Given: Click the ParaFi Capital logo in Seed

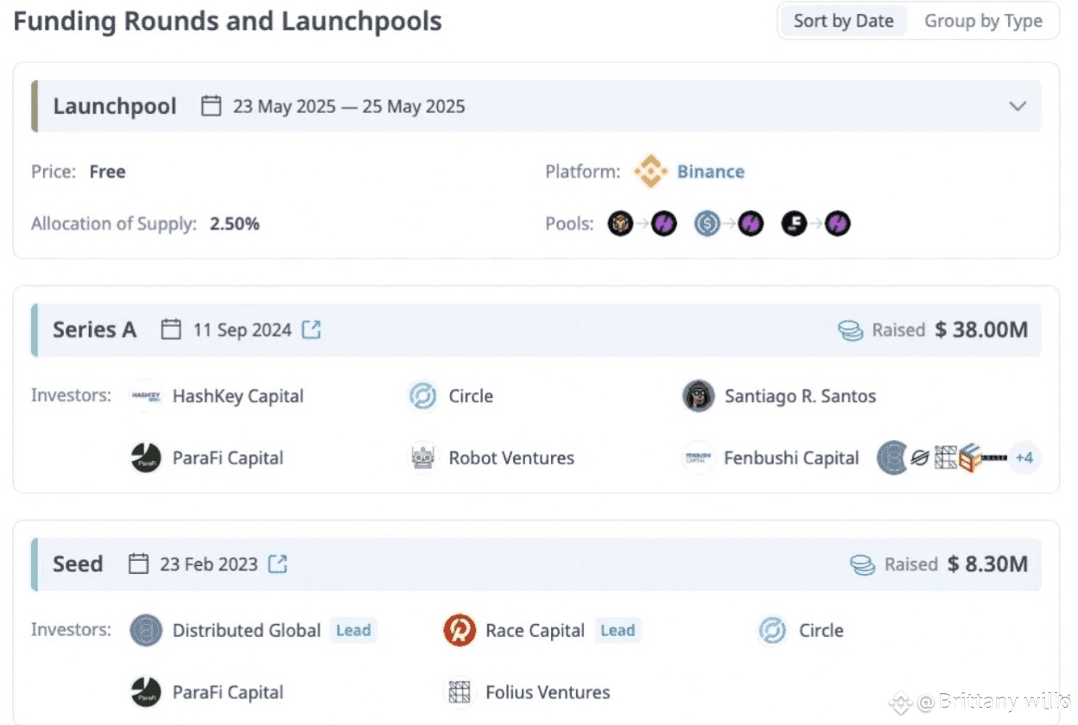Looking at the screenshot, I should pyautogui.click(x=145, y=692).
